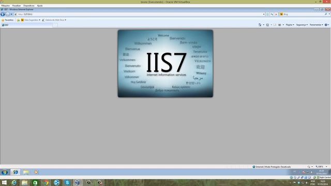This screenshot has width=331, height=186.
Task: Open host taskbar File Explorer folder
Action: click(25, 182)
